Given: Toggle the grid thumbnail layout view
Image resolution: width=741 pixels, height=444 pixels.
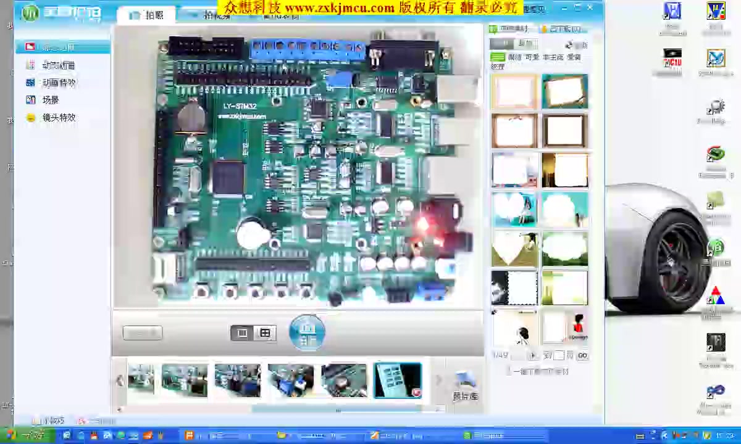Looking at the screenshot, I should click(x=265, y=332).
